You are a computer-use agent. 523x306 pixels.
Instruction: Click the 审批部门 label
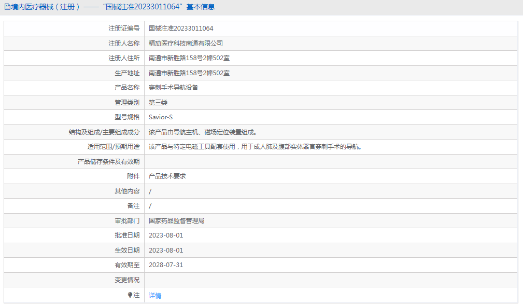127,220
